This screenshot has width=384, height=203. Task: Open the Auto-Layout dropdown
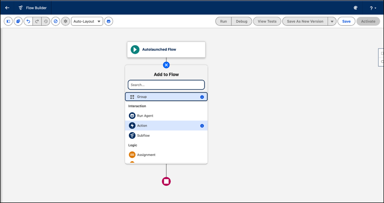pyautogui.click(x=87, y=21)
